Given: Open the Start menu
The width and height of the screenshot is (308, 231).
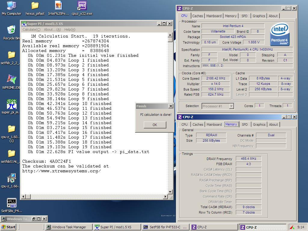Looking at the screenshot, I should coord(8,227).
